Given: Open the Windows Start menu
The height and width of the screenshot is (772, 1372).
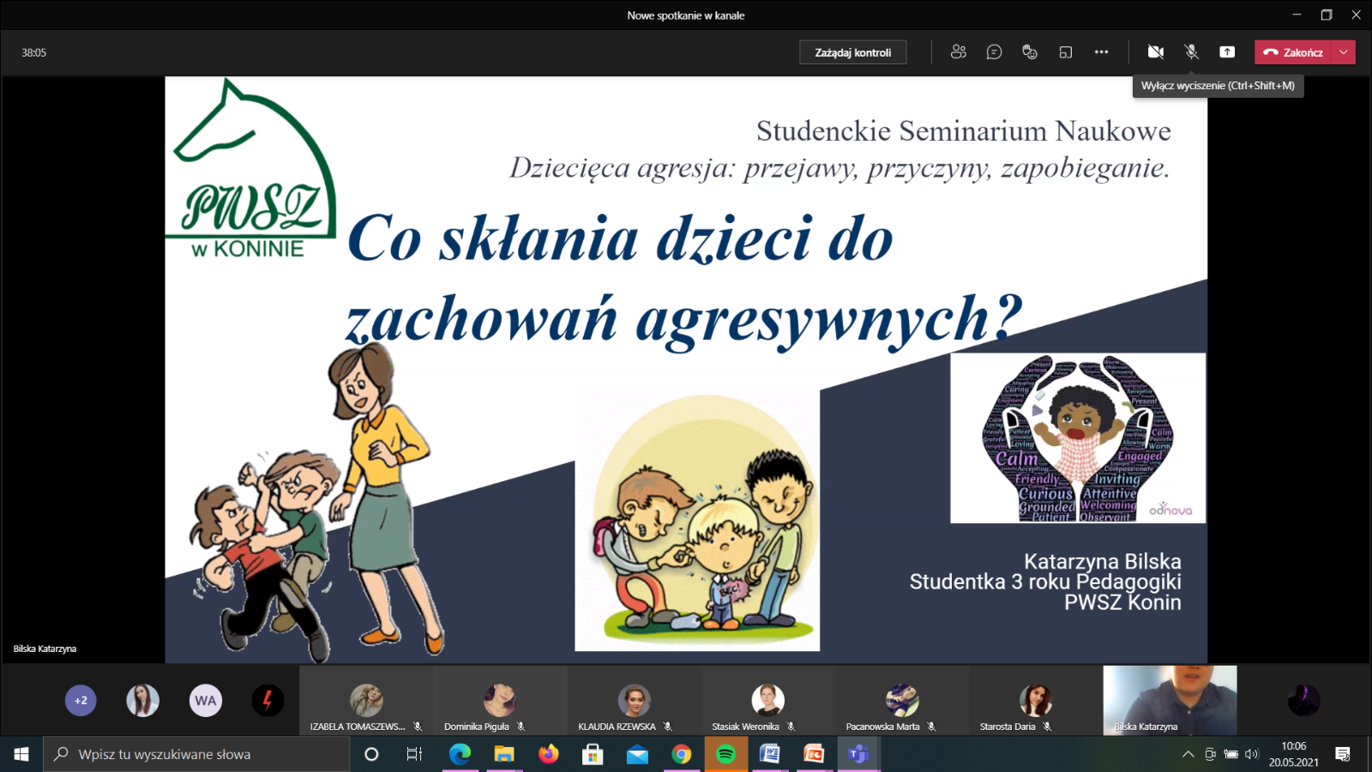Looking at the screenshot, I should click(21, 754).
